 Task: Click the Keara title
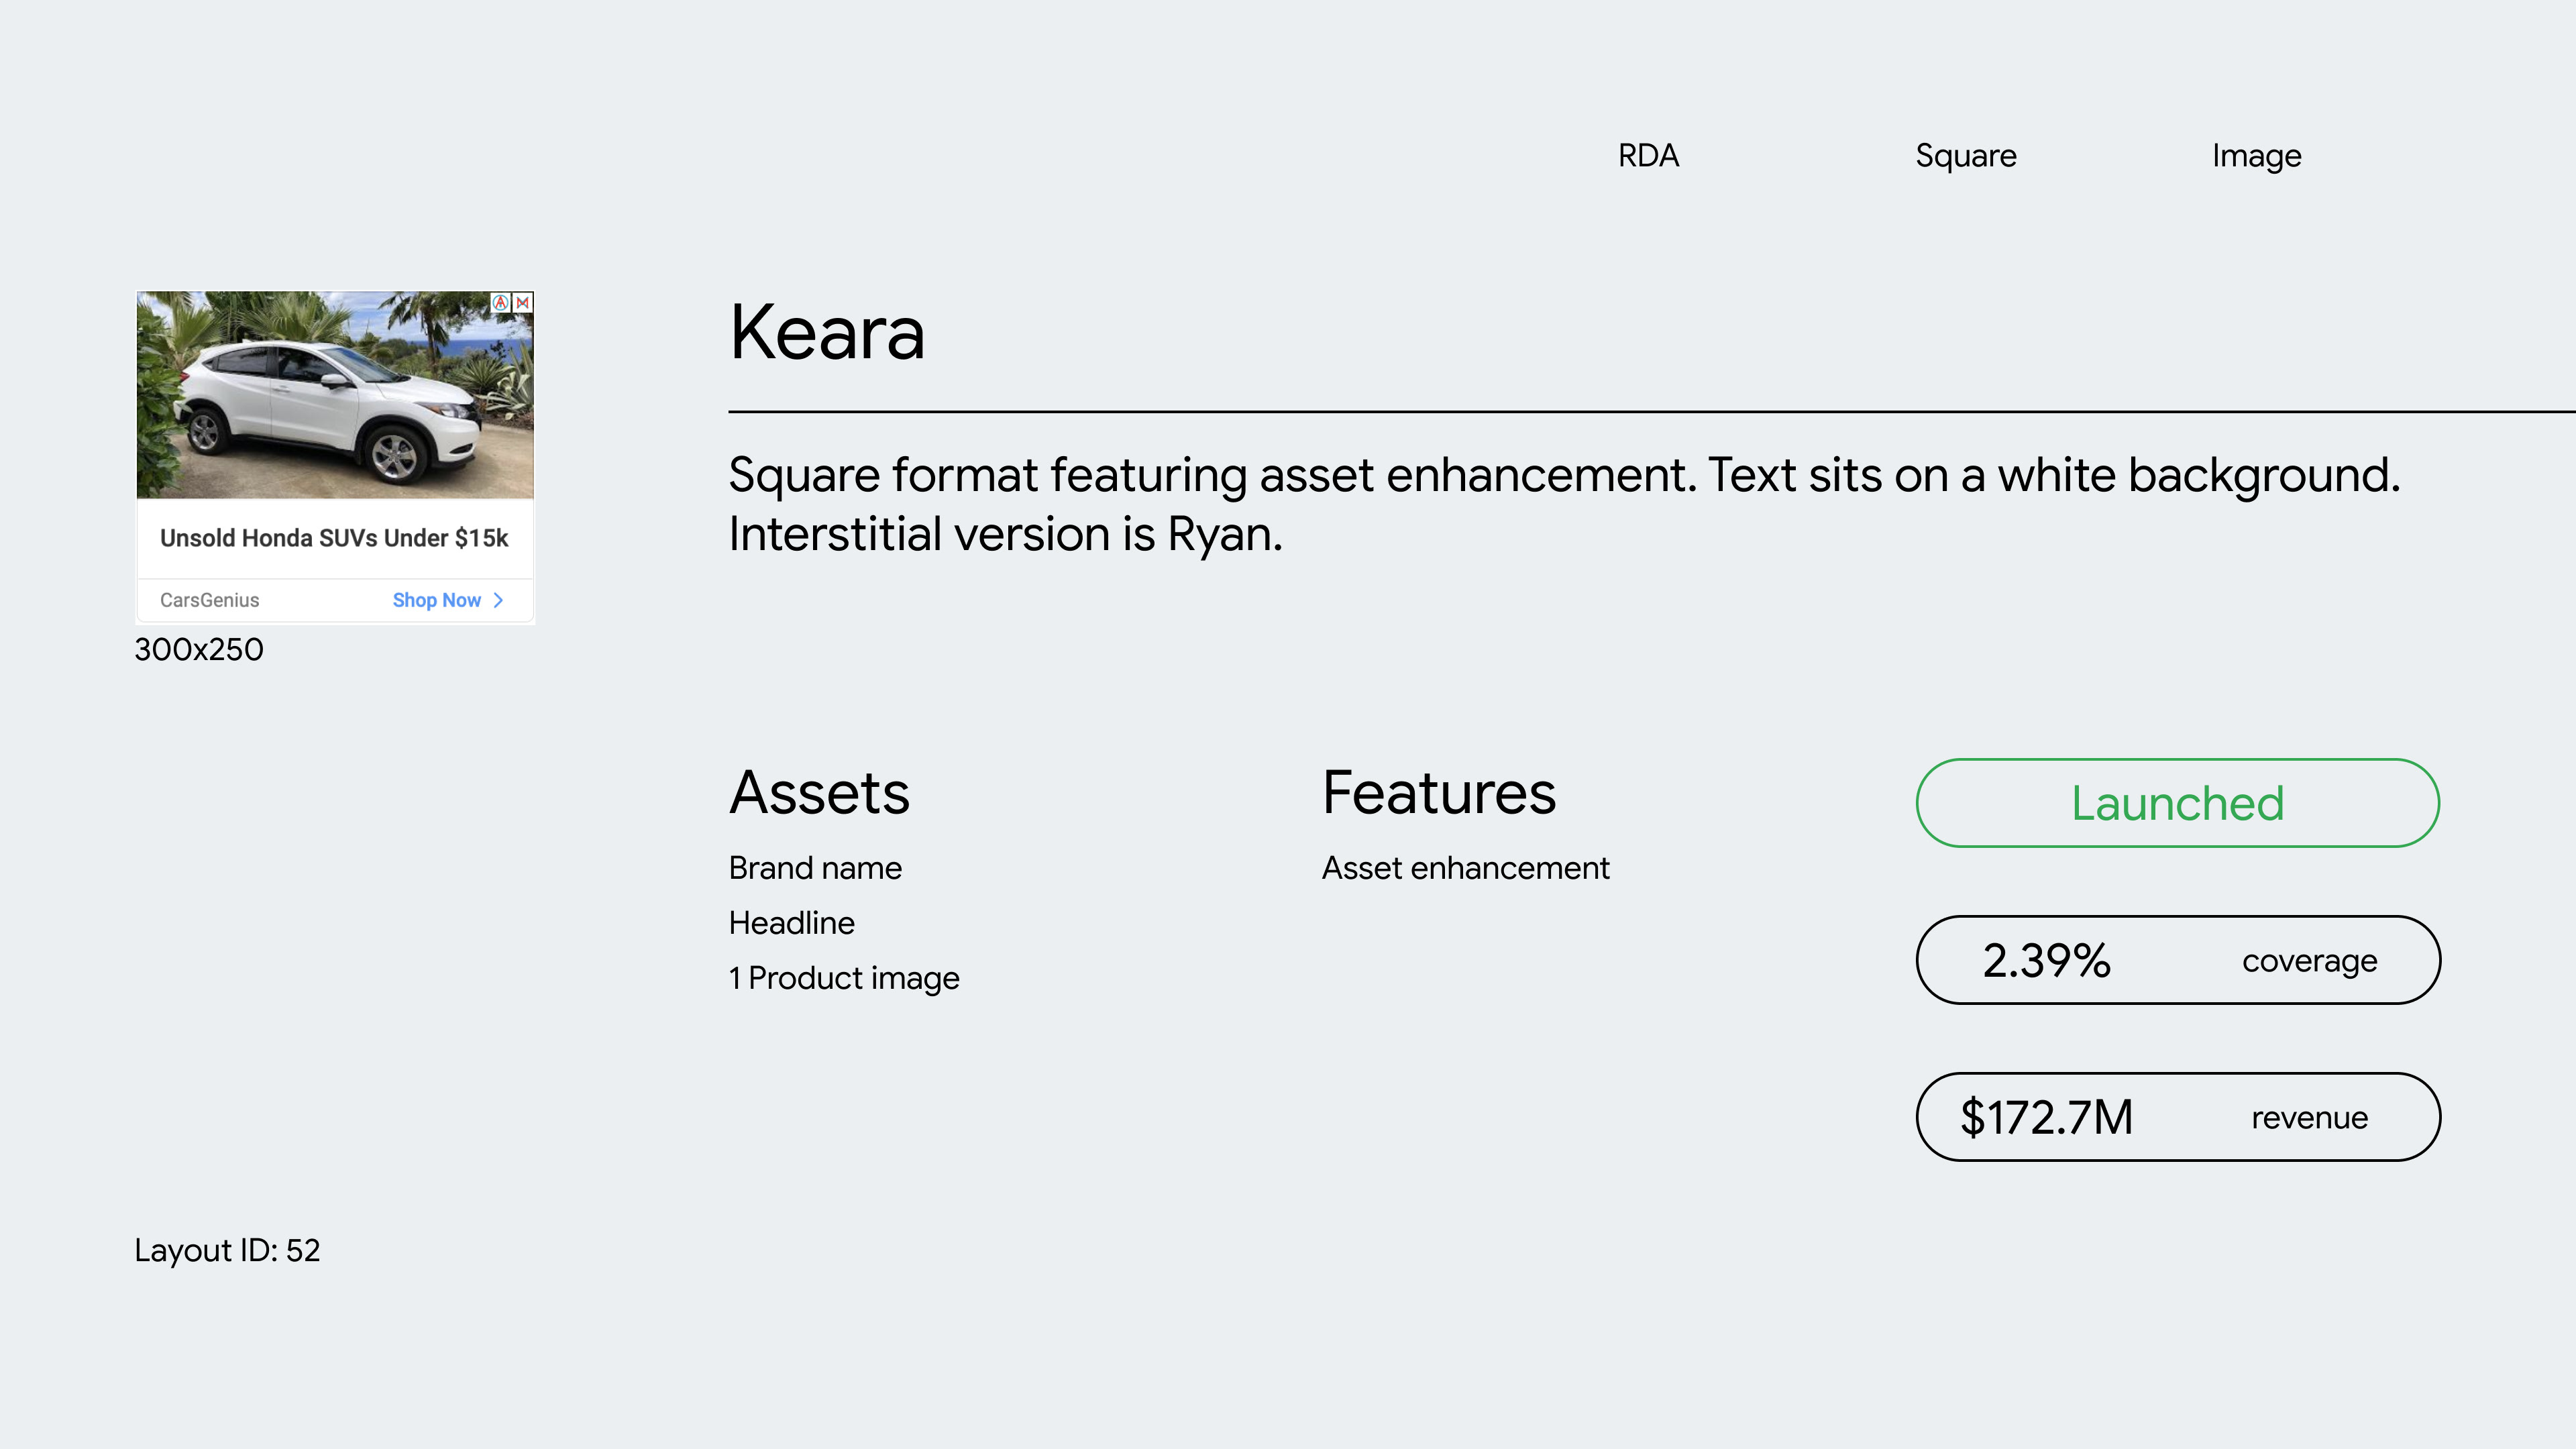pos(827,332)
